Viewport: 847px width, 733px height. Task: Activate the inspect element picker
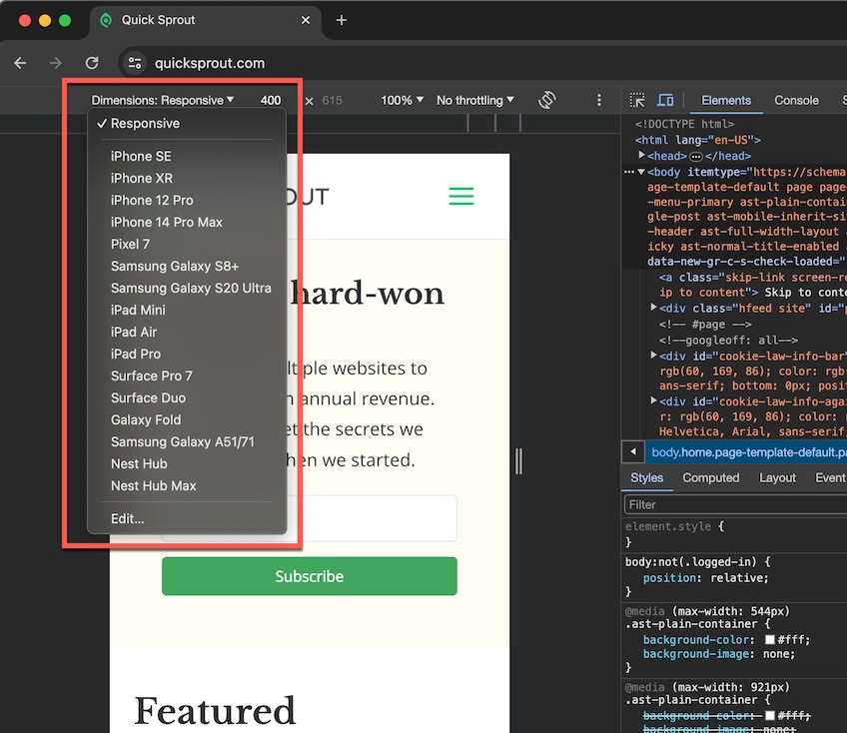pos(637,100)
